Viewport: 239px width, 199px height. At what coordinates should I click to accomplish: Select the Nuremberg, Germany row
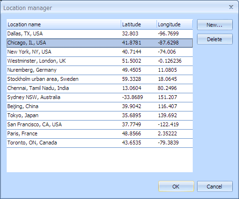[x=100, y=70]
